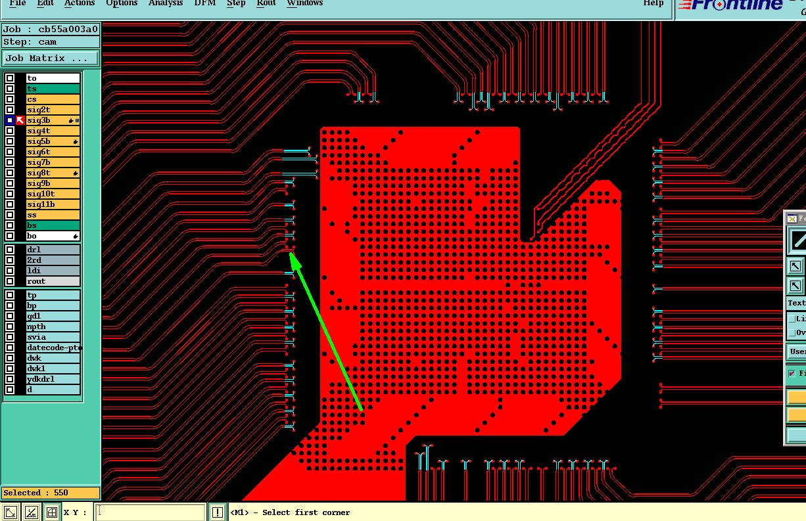Toggle the blue display box for sig3b
Image resolution: width=806 pixels, height=521 pixels.
coord(10,120)
